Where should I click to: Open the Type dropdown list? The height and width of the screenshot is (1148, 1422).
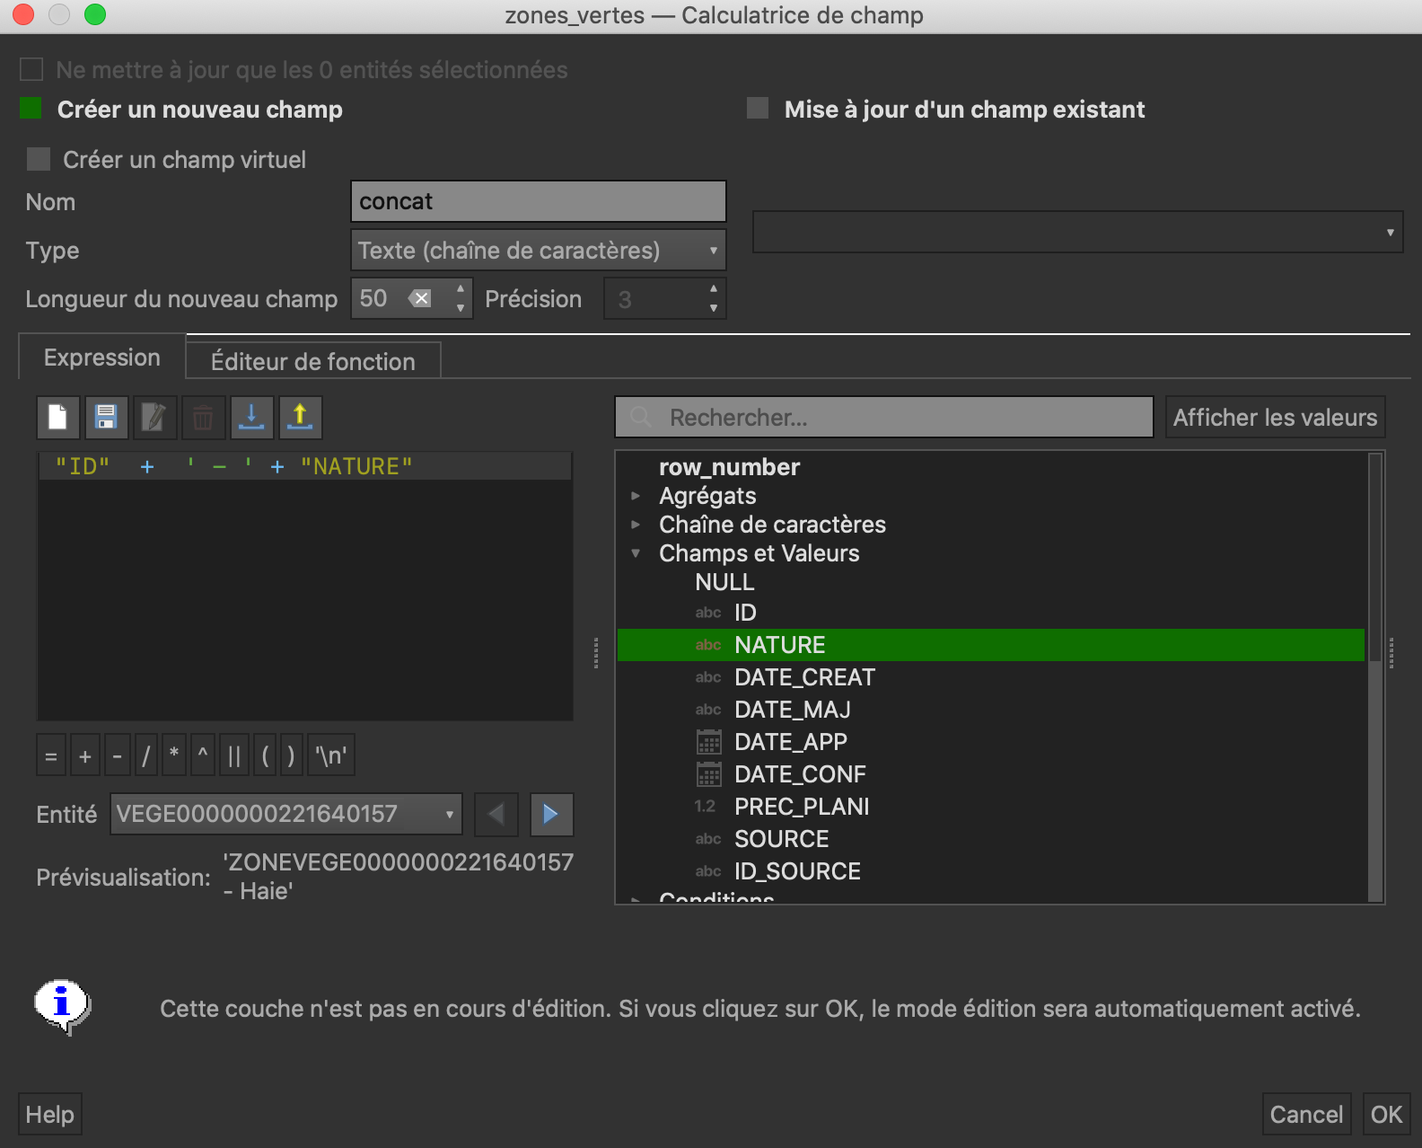(537, 251)
